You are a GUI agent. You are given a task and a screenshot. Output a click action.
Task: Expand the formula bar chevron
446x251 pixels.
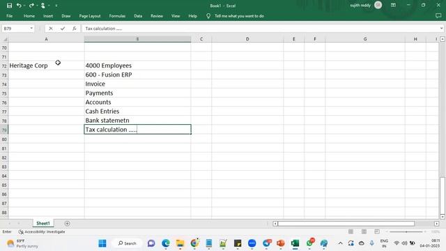click(441, 29)
